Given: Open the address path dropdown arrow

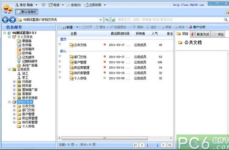Looking at the screenshot, I should click(101, 20).
